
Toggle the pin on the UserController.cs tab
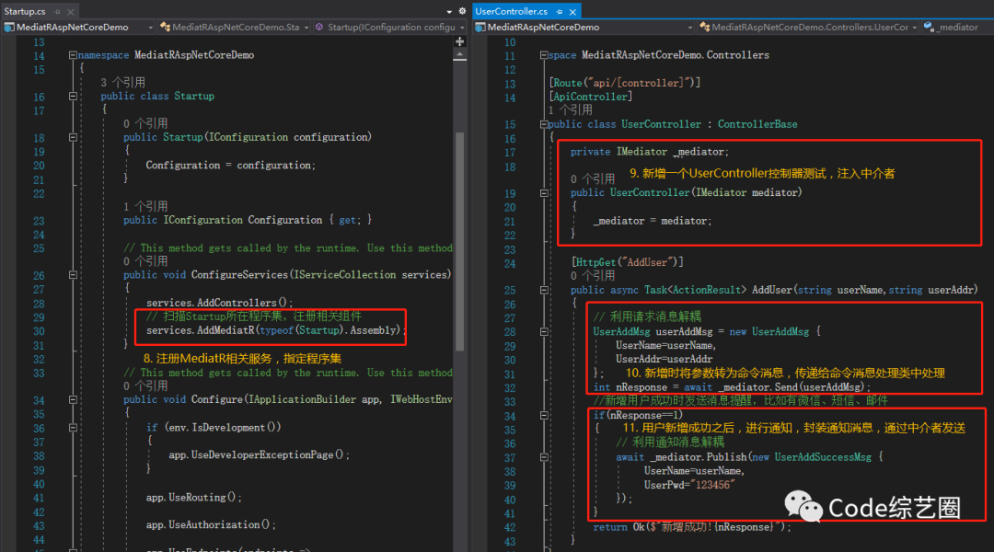(560, 12)
